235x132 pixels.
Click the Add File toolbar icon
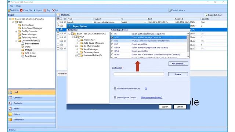tap(9, 10)
